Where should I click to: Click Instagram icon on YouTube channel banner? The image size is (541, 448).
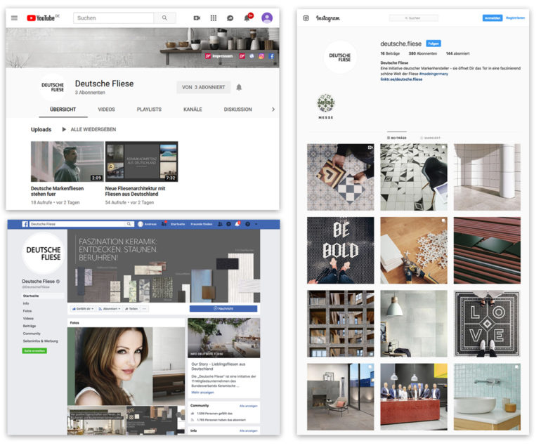261,56
